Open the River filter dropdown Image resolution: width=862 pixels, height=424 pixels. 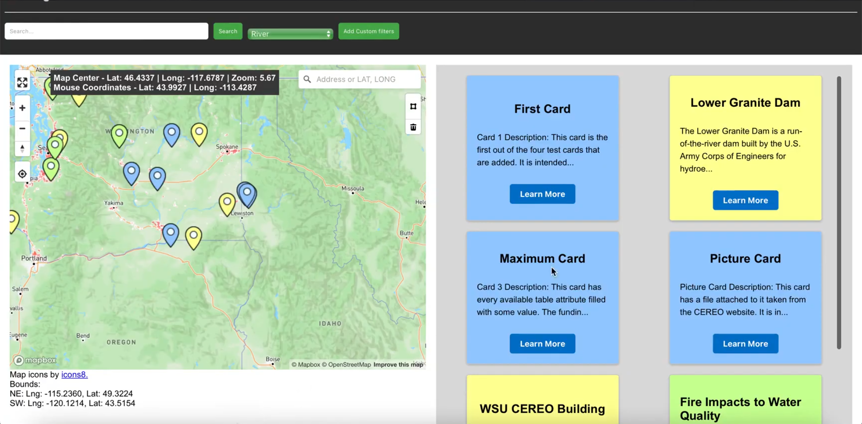coord(290,34)
